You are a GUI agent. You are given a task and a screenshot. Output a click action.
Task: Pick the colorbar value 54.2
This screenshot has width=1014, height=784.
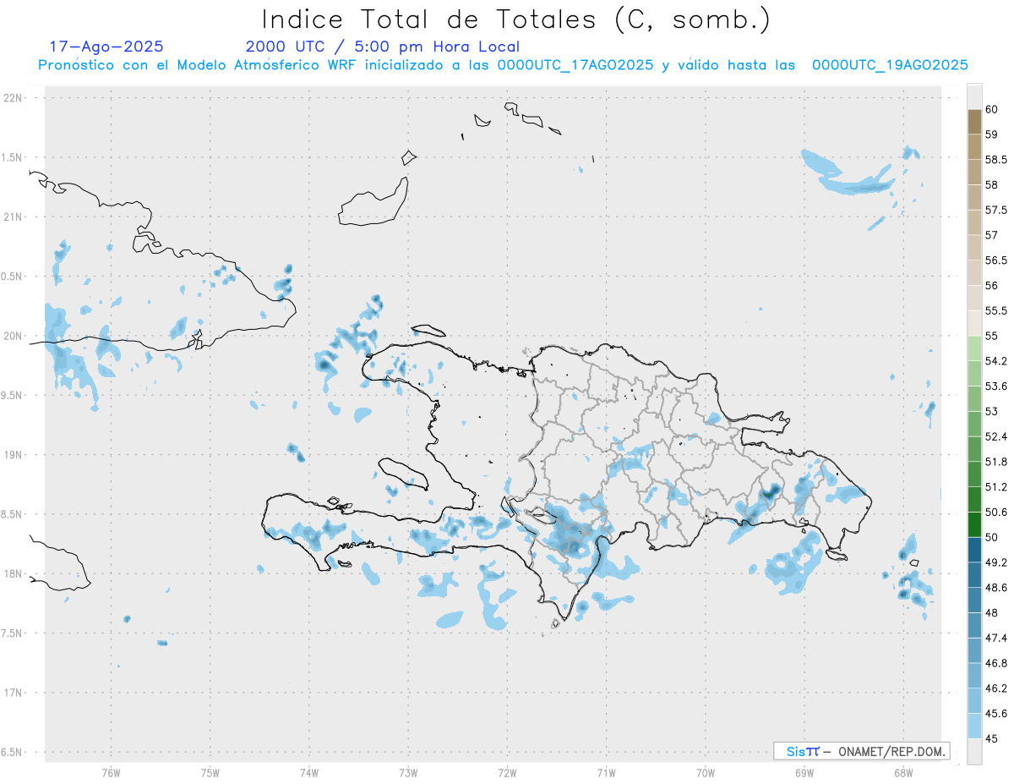tap(996, 361)
